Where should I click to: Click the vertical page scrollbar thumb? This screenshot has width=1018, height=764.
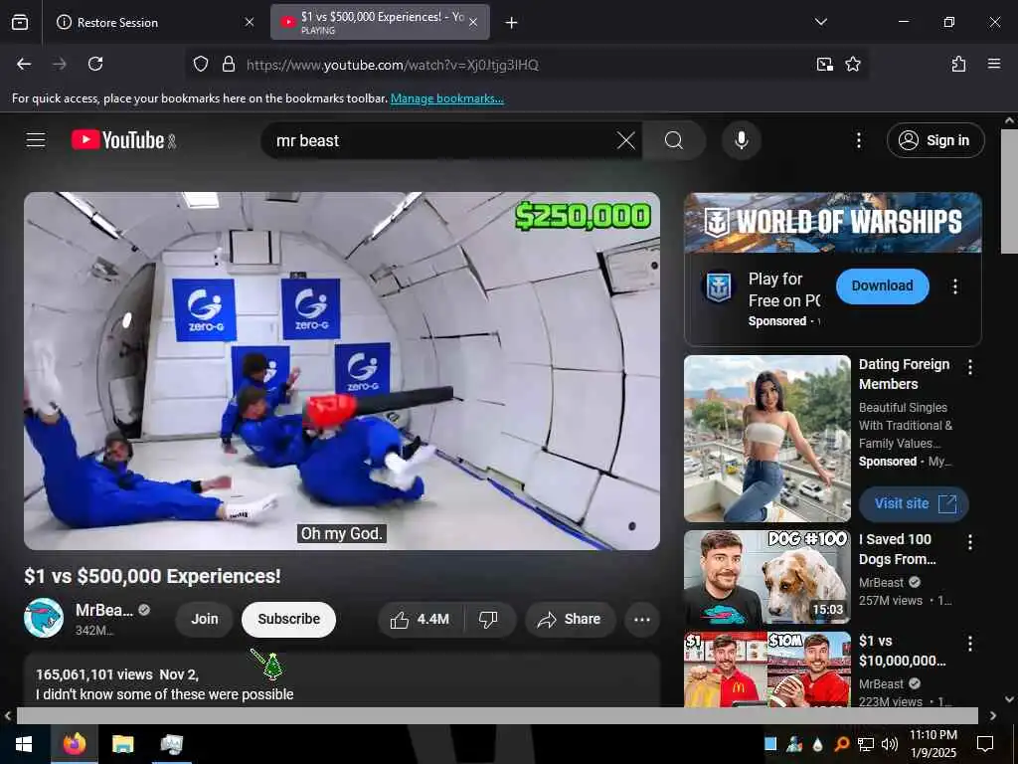tap(1009, 191)
